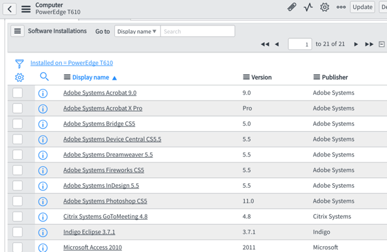Open Indigo Eclipse 3.7.1 record
The image size is (387, 252).
click(89, 232)
